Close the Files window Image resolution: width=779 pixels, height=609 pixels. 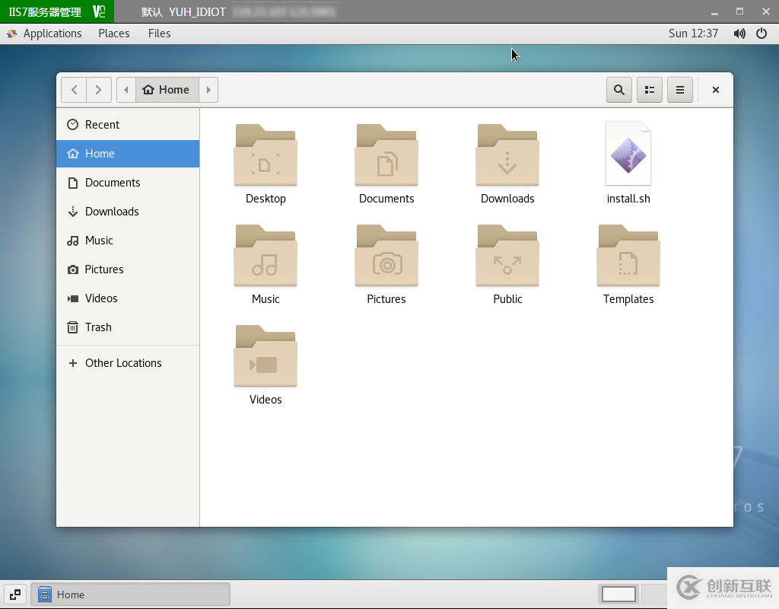click(715, 90)
